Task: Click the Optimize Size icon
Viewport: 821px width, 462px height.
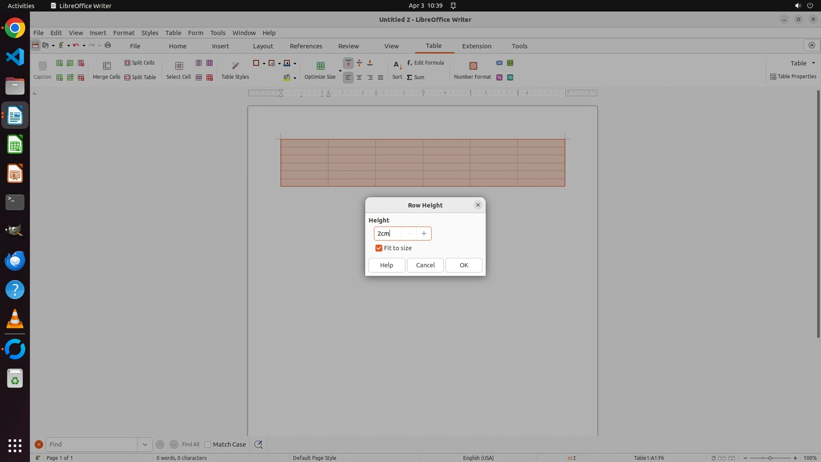Action: click(320, 66)
